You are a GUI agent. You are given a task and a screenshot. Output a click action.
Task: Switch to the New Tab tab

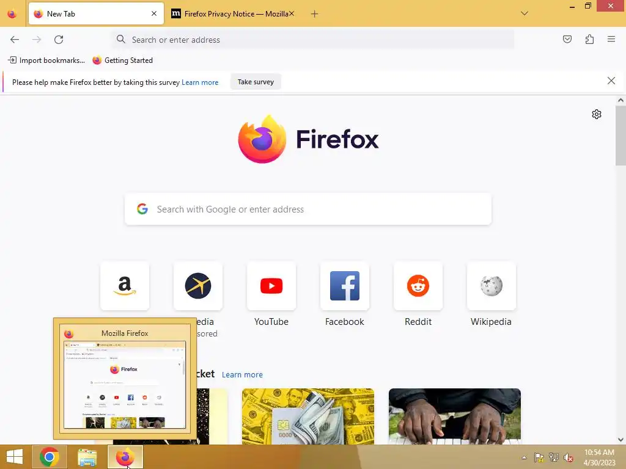pyautogui.click(x=96, y=13)
